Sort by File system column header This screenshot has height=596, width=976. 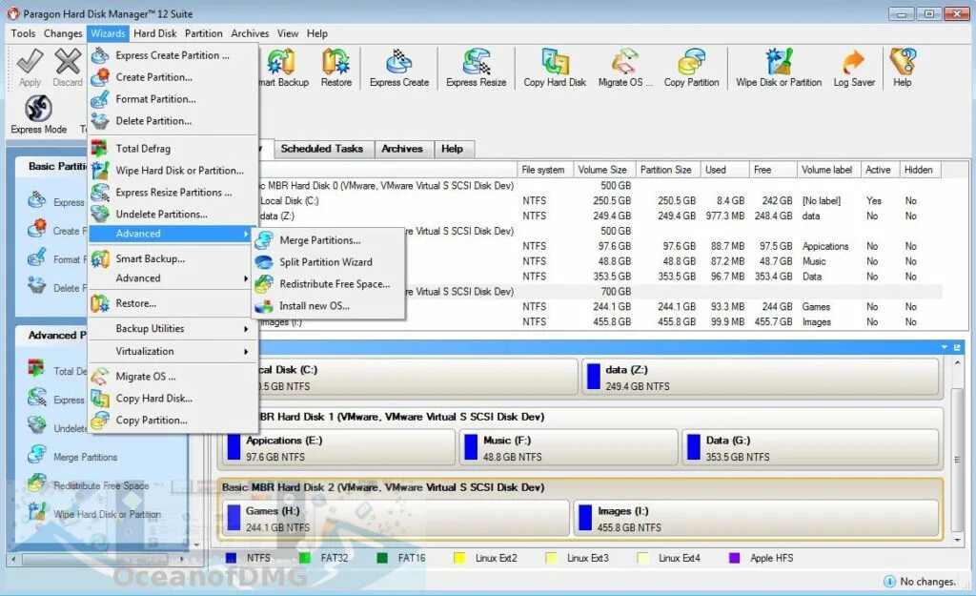click(x=544, y=170)
